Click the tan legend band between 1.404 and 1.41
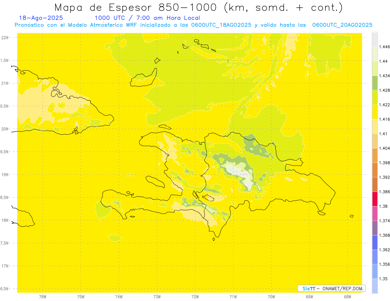Screen dimensions: 390x301 pos(375,141)
